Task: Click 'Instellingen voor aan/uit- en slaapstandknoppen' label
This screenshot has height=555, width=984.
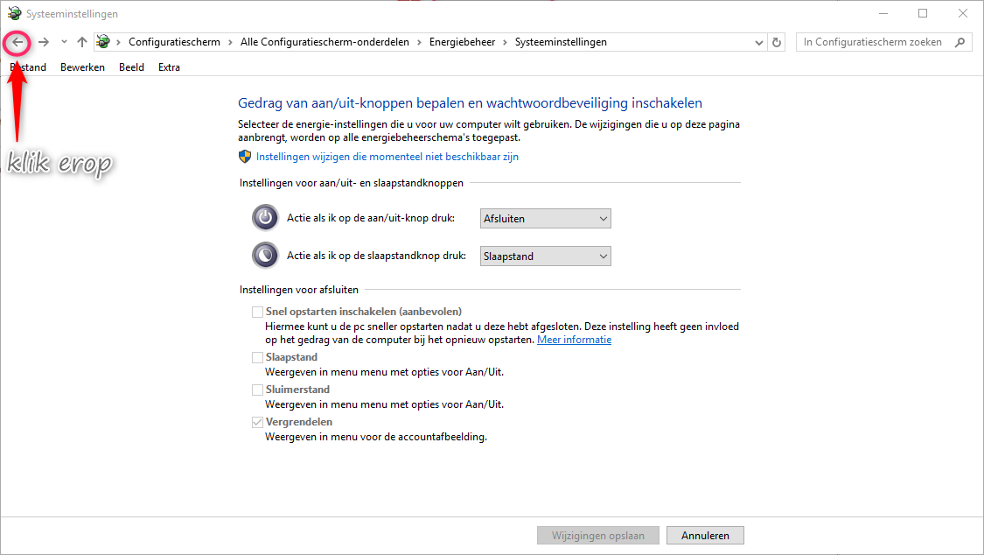Action: 352,183
